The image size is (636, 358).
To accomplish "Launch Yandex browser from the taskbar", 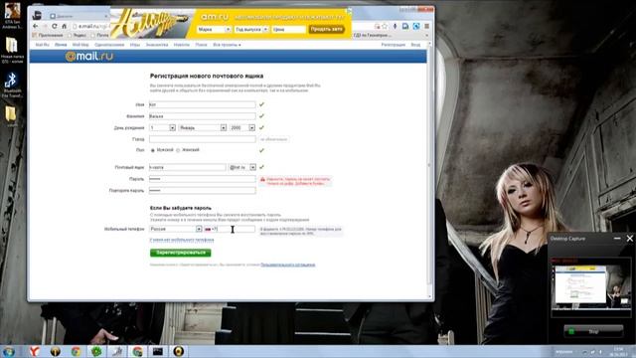I will [x=35, y=351].
